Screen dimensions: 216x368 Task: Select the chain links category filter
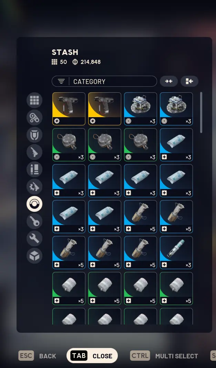click(x=34, y=117)
